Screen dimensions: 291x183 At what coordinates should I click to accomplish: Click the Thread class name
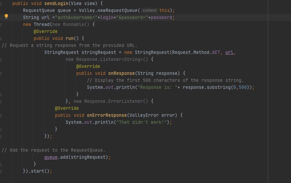42,25
